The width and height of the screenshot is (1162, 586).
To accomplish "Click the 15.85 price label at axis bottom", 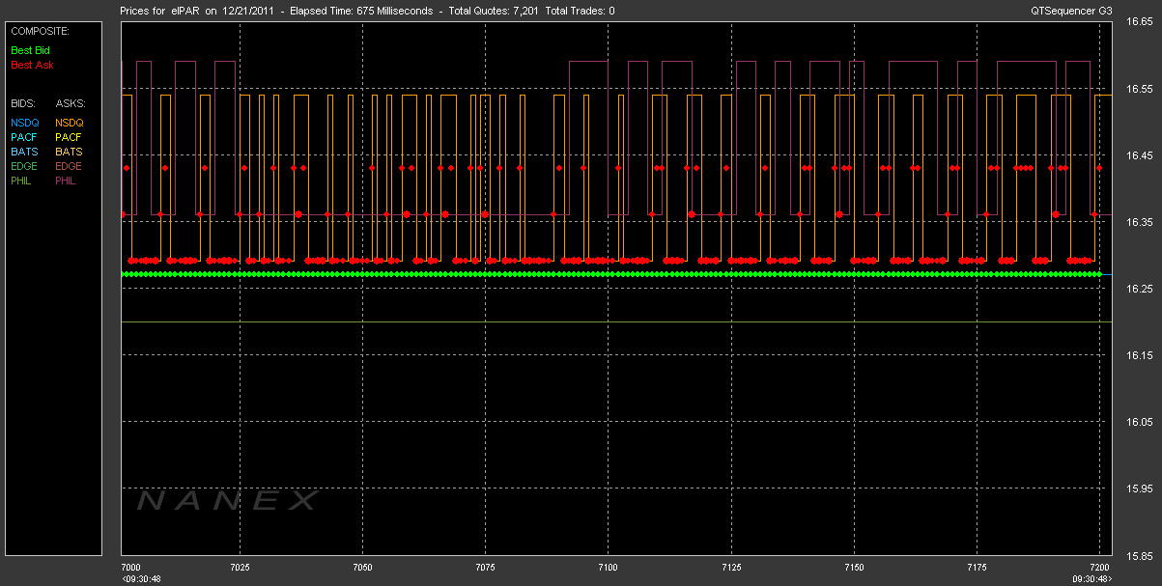I will pos(1141,555).
